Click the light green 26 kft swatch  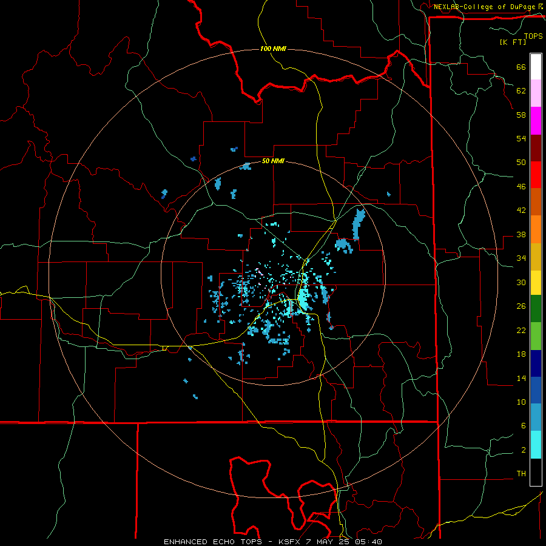pyautogui.click(x=536, y=336)
